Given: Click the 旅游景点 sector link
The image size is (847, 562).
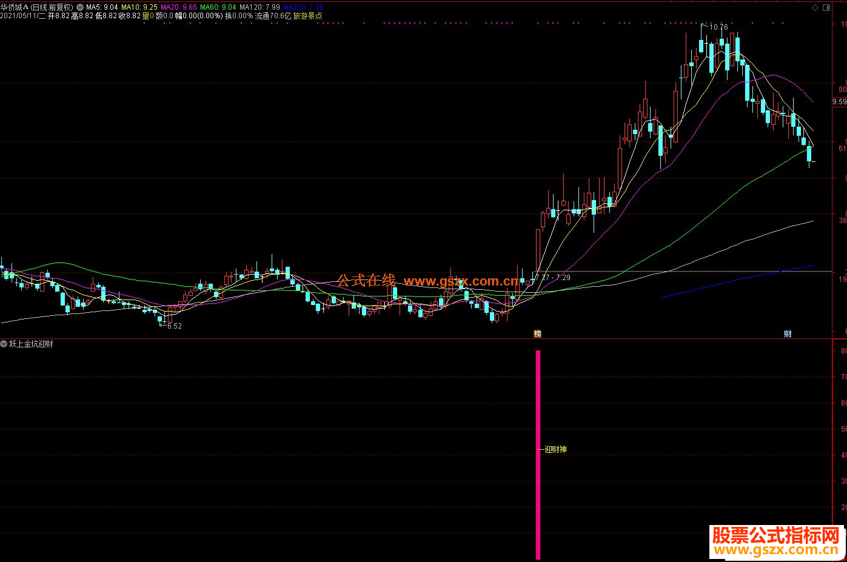Looking at the screenshot, I should point(308,16).
